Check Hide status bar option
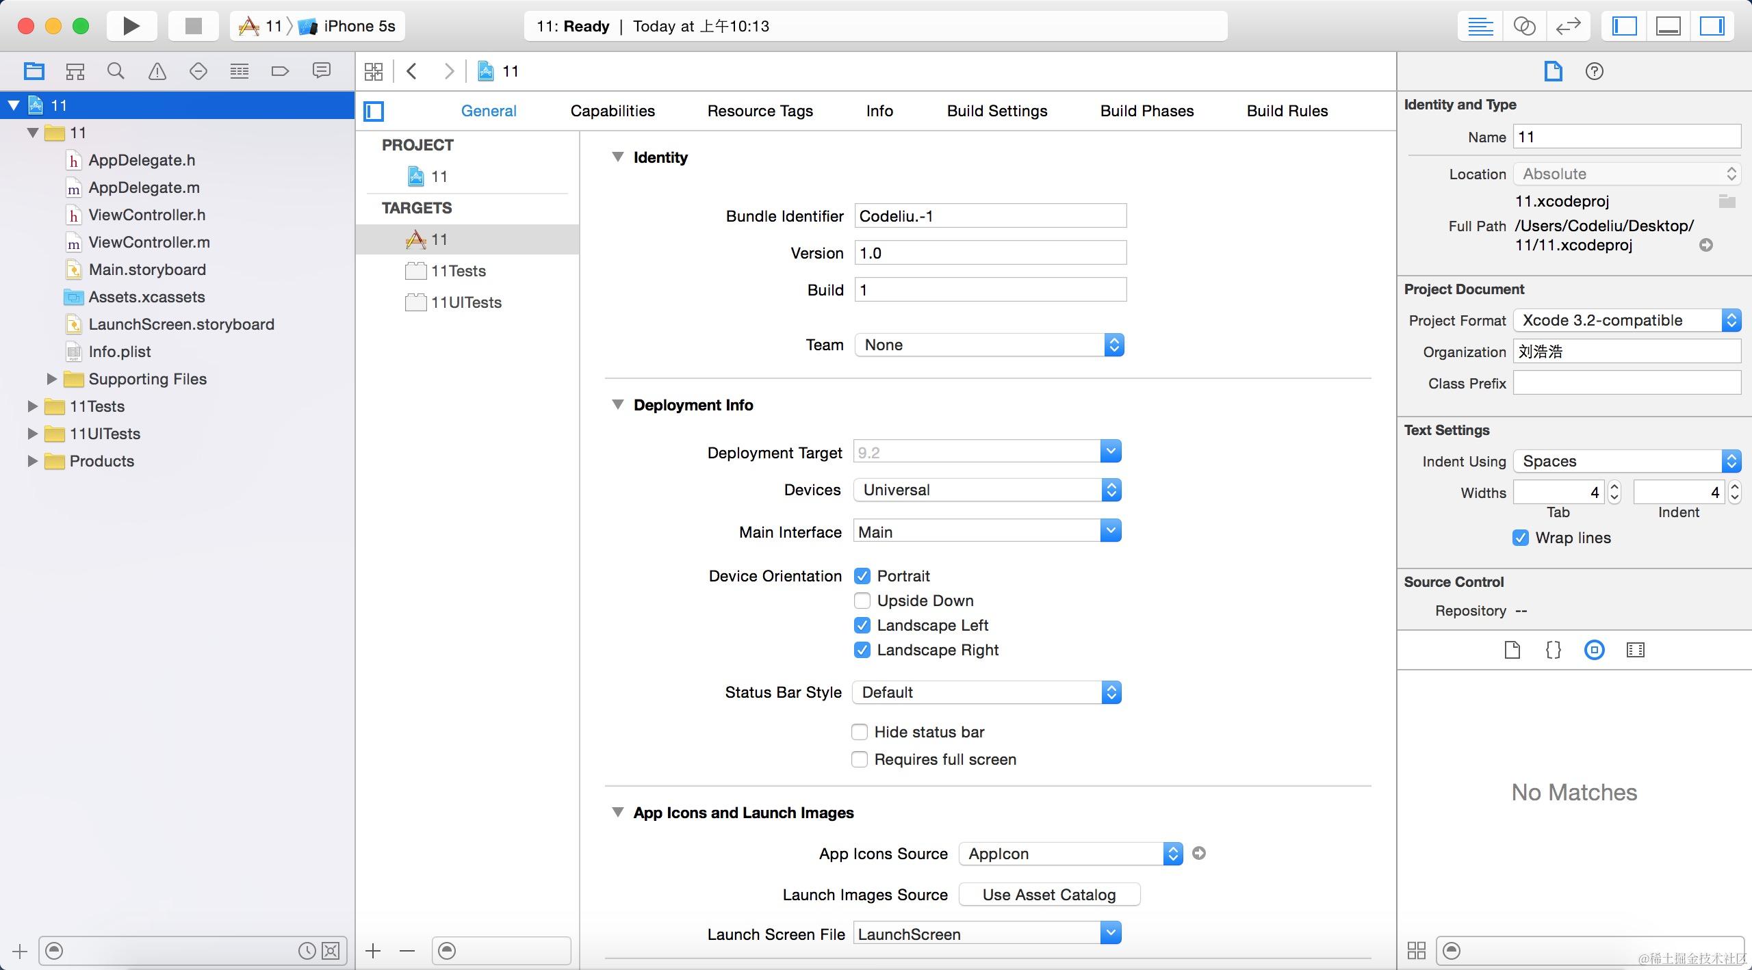Screen dimensions: 1752x970 tap(860, 732)
